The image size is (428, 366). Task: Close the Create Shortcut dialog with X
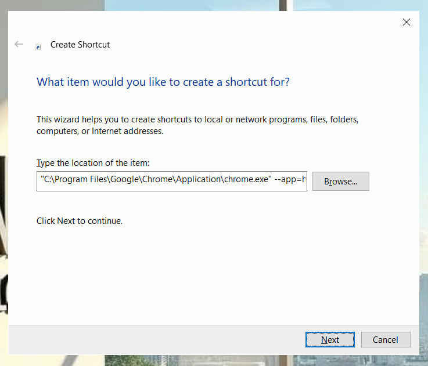pyautogui.click(x=407, y=22)
